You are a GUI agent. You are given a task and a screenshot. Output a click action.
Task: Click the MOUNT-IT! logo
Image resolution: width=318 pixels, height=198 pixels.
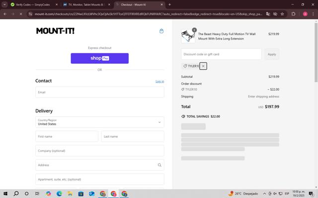click(55, 31)
